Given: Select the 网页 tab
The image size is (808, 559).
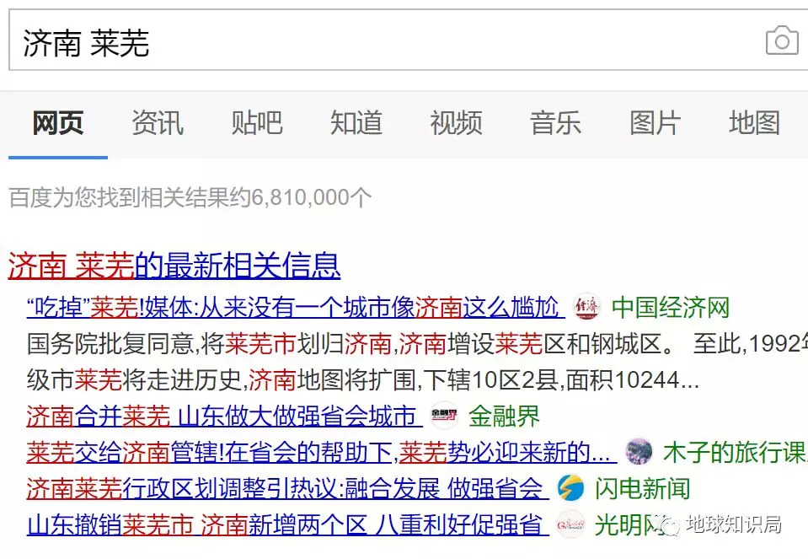Looking at the screenshot, I should pyautogui.click(x=58, y=123).
